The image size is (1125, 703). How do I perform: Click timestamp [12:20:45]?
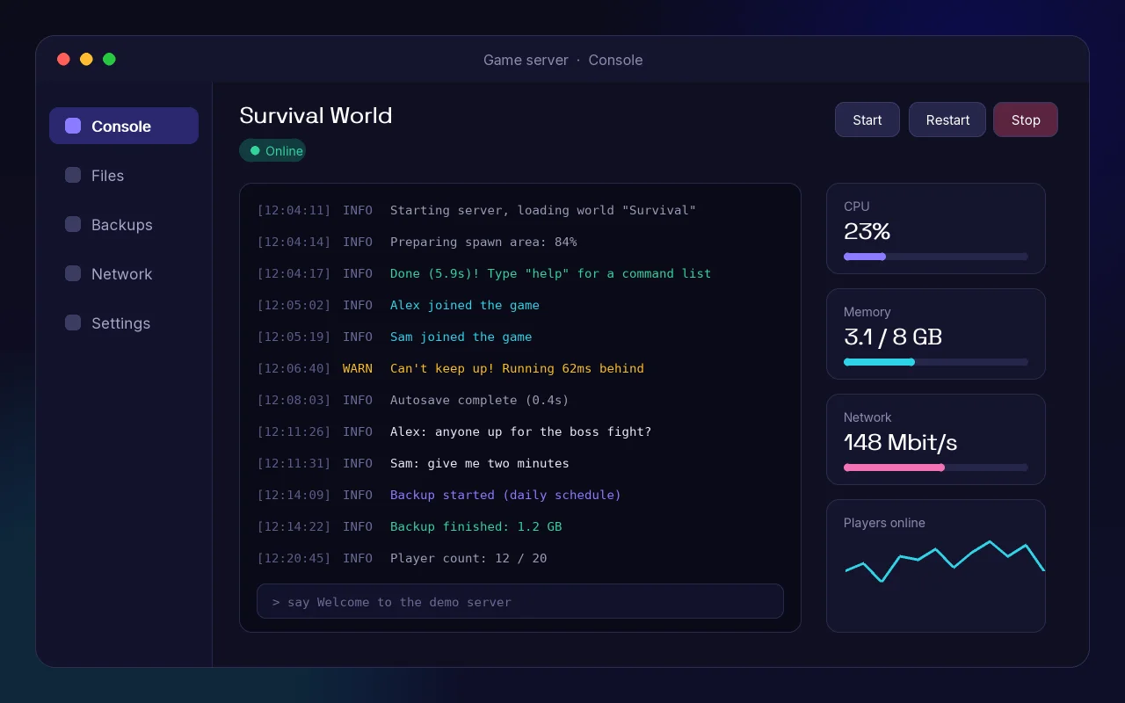click(x=294, y=558)
